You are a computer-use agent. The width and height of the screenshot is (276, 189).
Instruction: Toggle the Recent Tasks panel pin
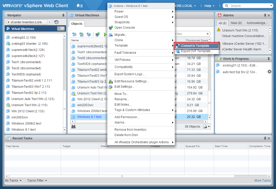pos(265,138)
